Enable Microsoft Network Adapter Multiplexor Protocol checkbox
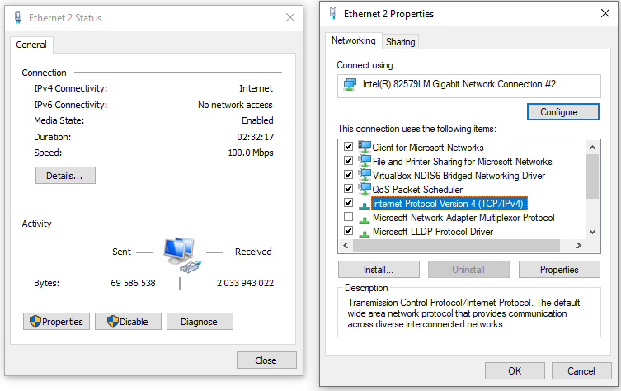621x391 pixels. click(349, 217)
